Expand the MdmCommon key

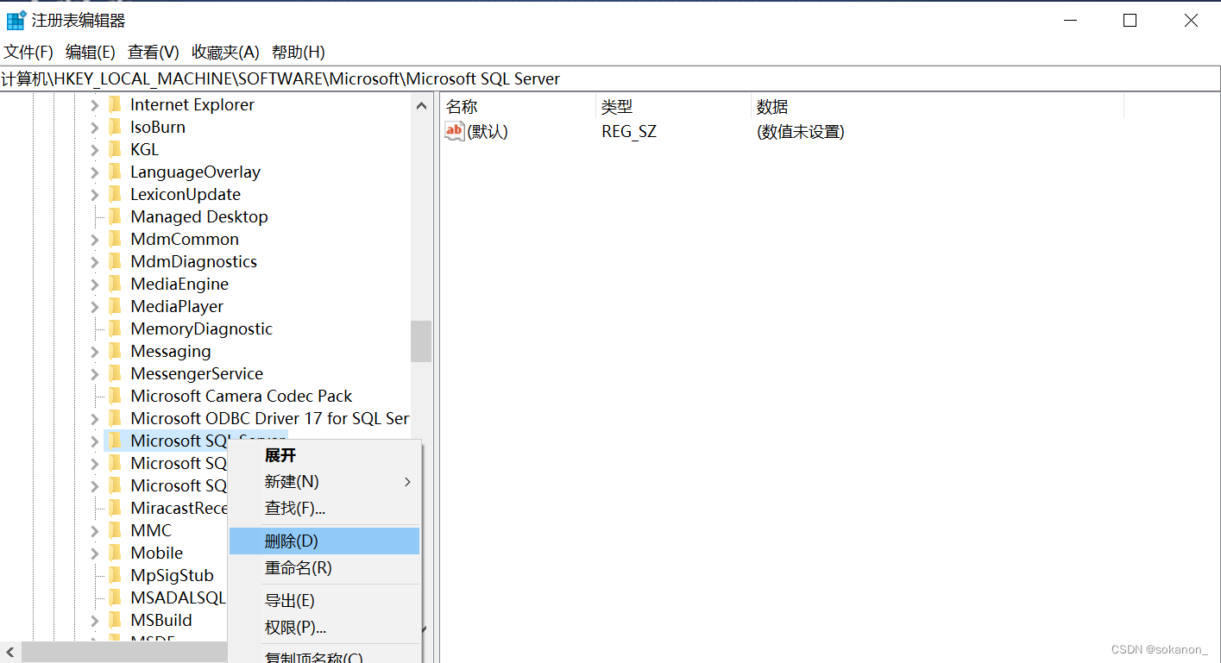[x=95, y=240]
